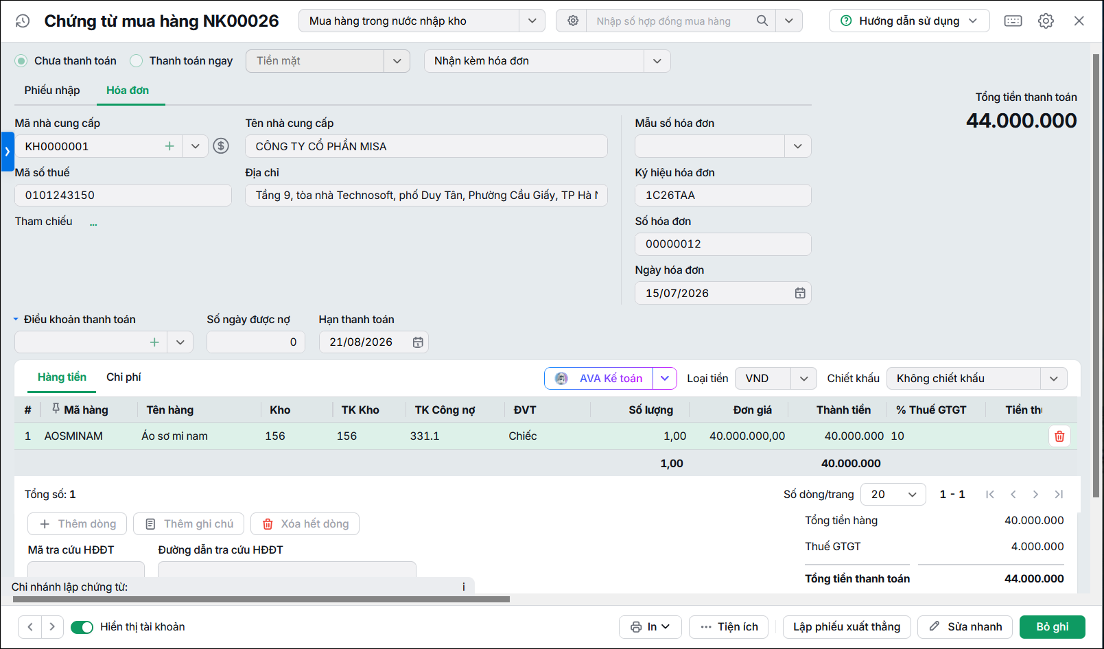Open form settings gear icon
Viewport: 1104px width, 649px height.
(x=1046, y=21)
